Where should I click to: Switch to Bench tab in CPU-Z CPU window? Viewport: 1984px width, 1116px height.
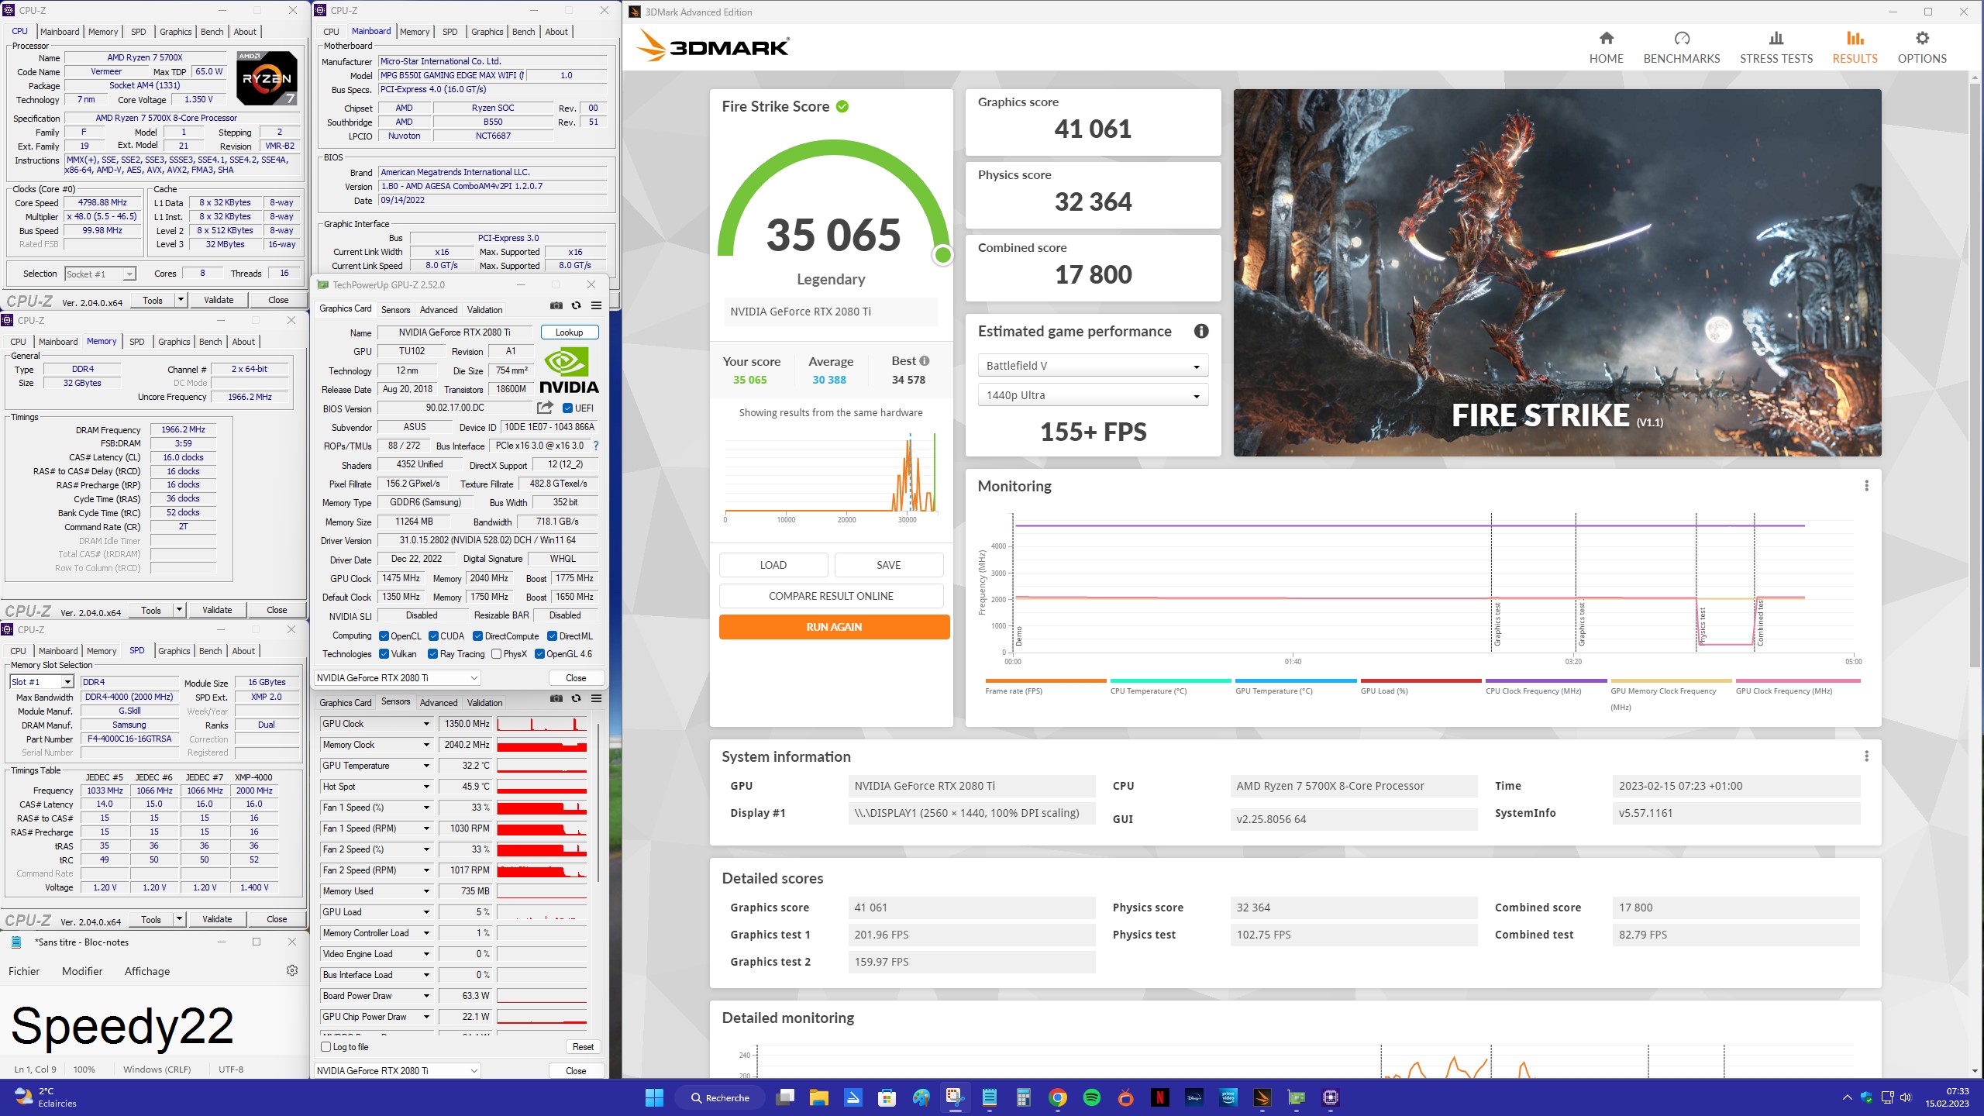(212, 32)
